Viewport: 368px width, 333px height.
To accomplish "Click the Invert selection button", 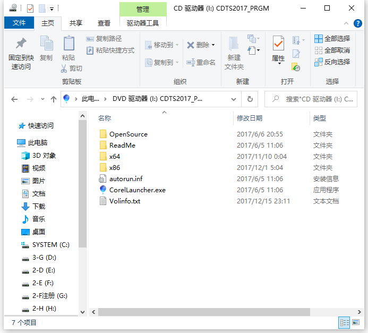I will [332, 62].
